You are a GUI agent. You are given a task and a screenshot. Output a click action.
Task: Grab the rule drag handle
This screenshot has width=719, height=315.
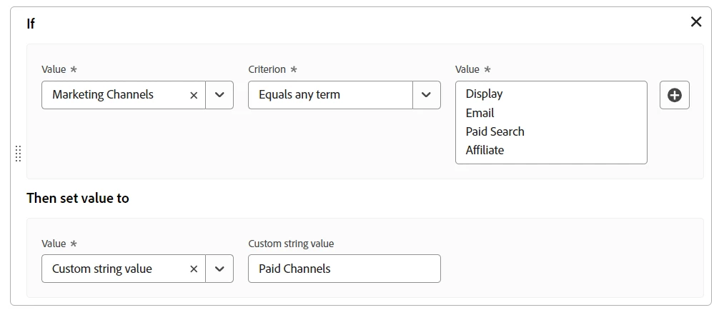click(18, 154)
